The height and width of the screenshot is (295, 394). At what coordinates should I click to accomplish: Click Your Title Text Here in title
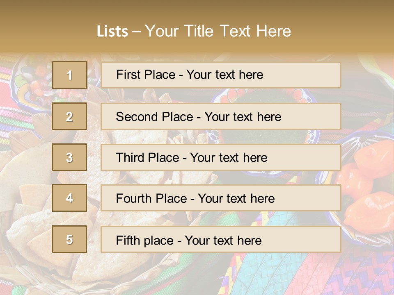click(x=218, y=32)
